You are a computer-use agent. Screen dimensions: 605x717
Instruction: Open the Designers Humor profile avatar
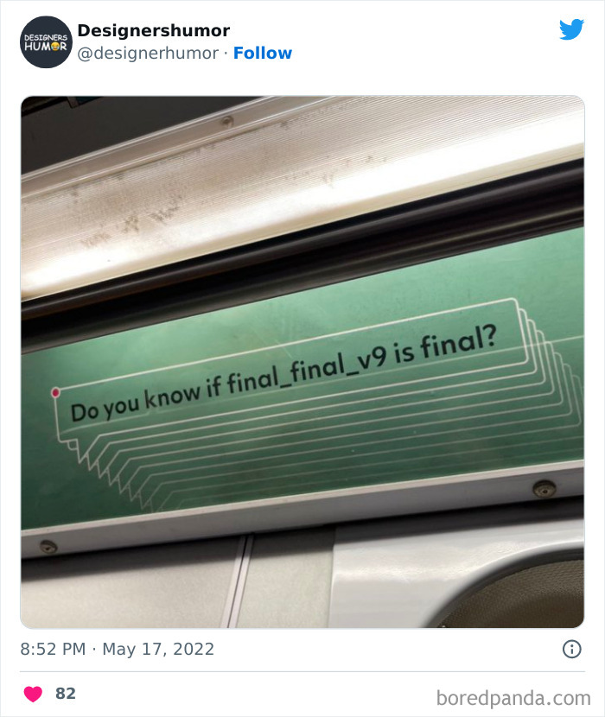46,42
